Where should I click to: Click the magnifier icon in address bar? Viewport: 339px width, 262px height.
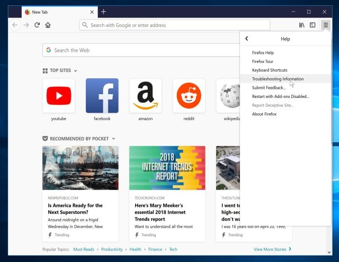click(85, 25)
